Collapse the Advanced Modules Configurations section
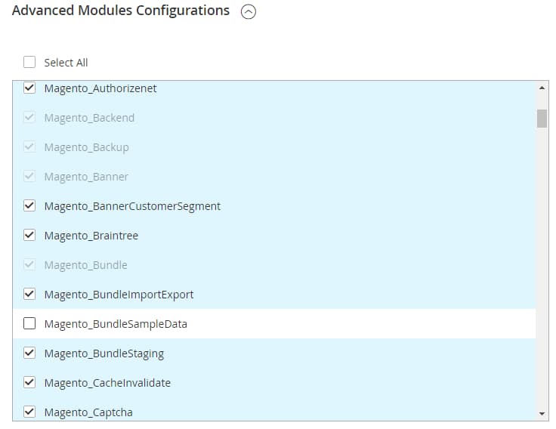 pos(249,11)
